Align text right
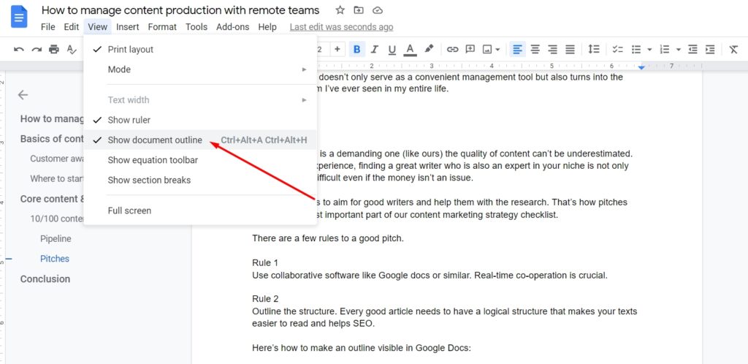Image resolution: width=748 pixels, height=364 pixels. click(x=552, y=49)
